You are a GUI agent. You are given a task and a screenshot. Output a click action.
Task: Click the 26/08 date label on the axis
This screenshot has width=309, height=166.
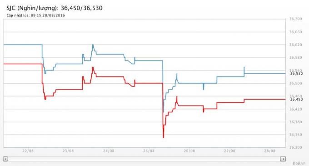coord(189,151)
